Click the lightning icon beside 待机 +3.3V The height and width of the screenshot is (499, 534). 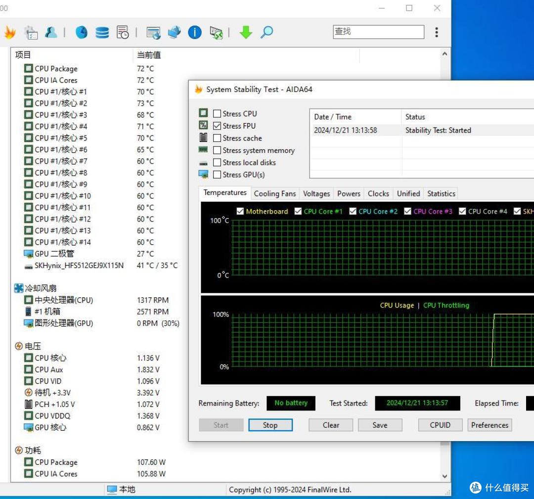(x=28, y=392)
